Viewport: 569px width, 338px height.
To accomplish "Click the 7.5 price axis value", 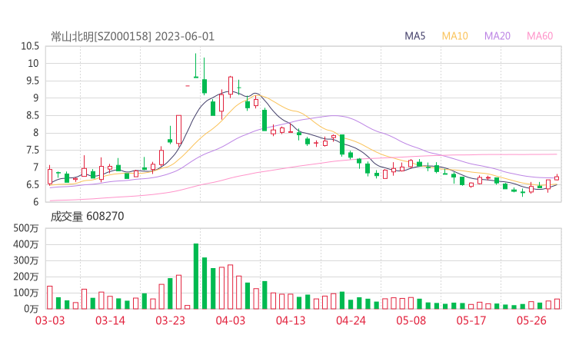I will point(32,150).
